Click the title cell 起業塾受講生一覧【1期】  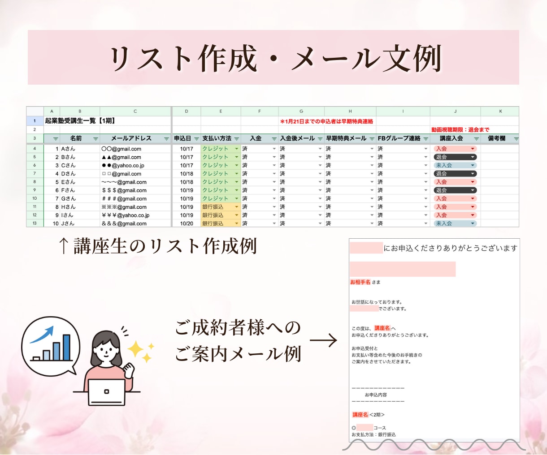coord(80,121)
